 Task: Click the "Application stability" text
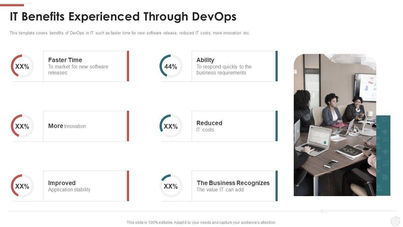(69, 190)
